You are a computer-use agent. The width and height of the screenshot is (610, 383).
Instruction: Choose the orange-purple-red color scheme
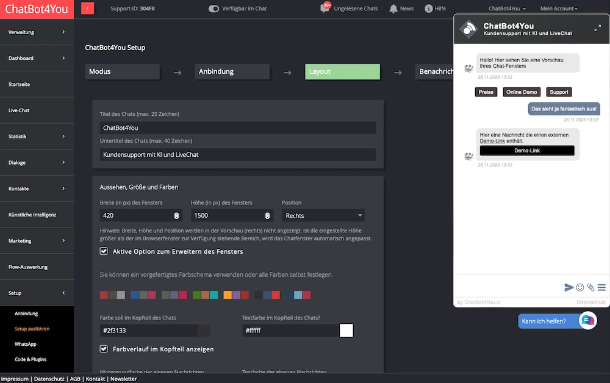(x=236, y=295)
